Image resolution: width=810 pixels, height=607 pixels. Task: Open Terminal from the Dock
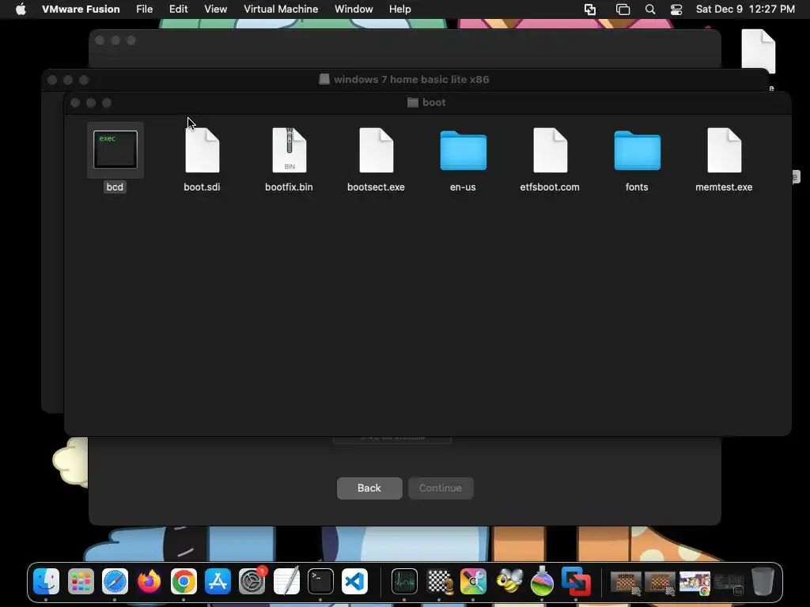[x=320, y=581]
